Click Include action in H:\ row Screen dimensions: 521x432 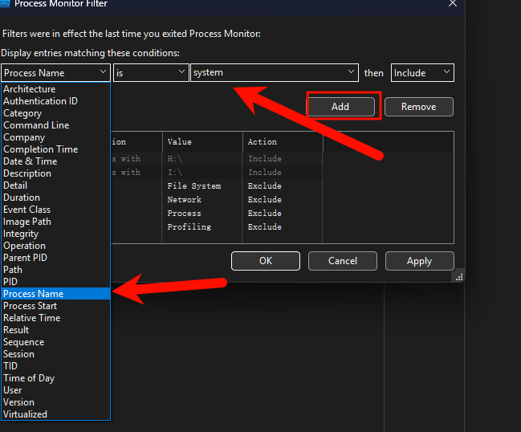pos(265,159)
